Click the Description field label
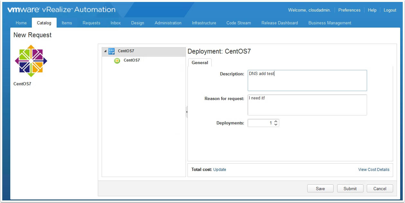 click(232, 74)
